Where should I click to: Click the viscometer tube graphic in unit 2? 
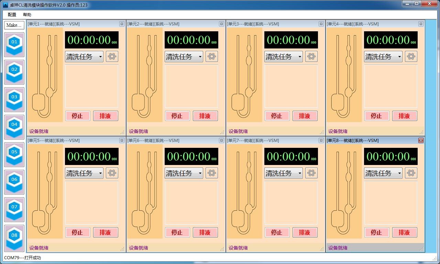tap(144, 76)
